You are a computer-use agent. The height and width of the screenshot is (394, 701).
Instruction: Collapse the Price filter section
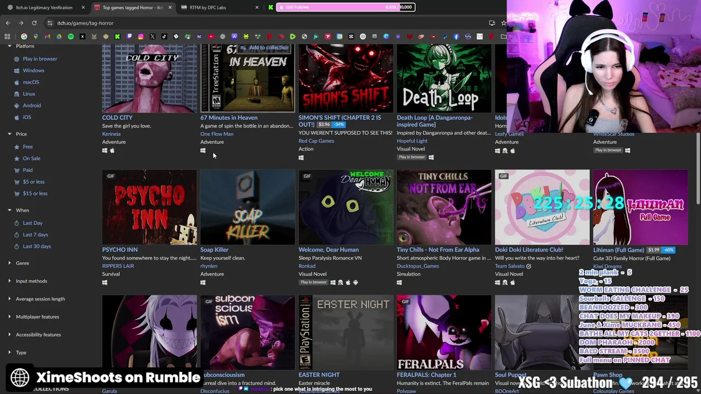tap(17, 134)
